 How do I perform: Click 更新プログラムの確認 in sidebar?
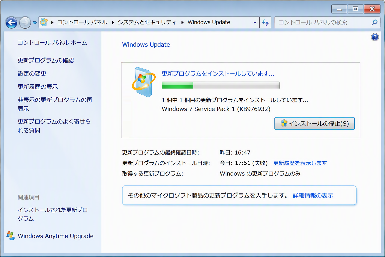tap(46, 60)
